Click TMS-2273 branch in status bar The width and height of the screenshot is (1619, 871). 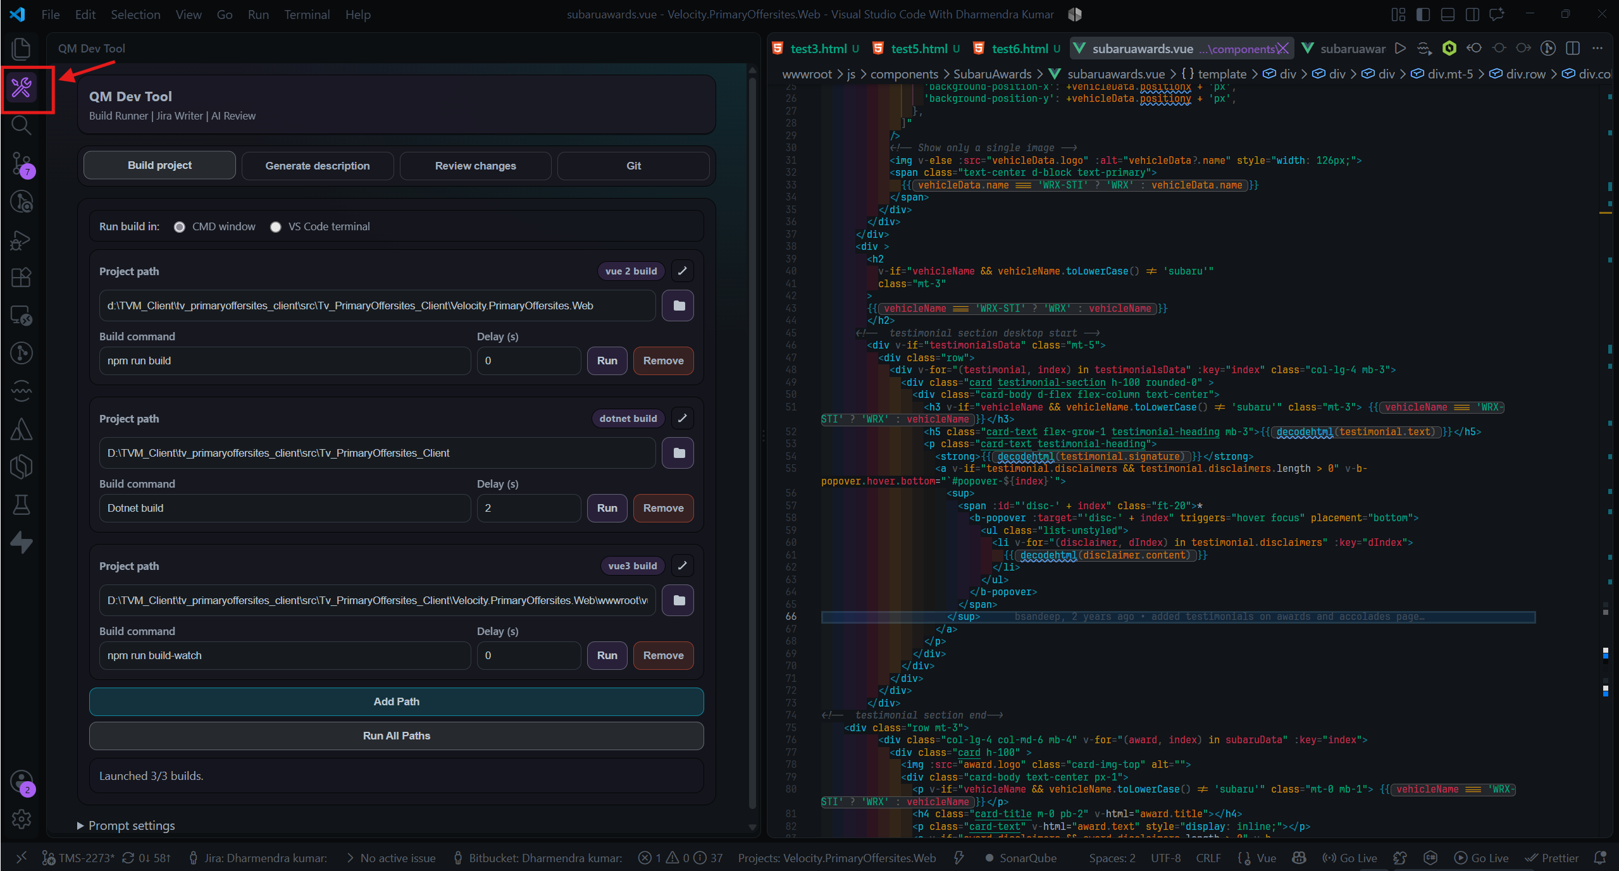pyautogui.click(x=78, y=858)
